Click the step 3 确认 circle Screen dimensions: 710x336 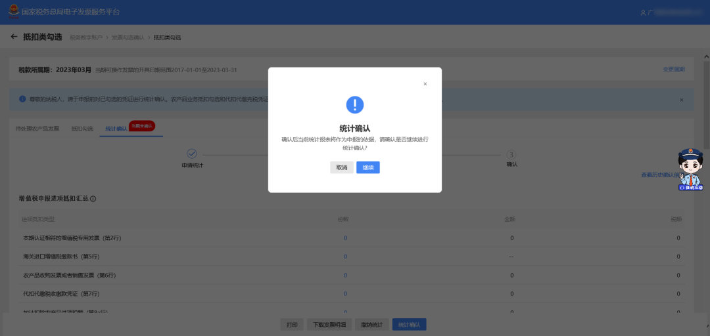[511, 154]
